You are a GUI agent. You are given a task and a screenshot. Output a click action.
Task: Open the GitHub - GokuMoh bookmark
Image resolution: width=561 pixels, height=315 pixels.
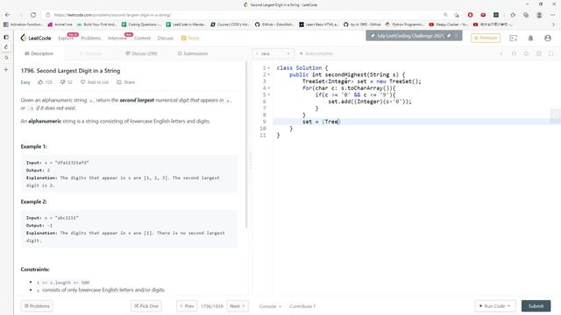274,24
